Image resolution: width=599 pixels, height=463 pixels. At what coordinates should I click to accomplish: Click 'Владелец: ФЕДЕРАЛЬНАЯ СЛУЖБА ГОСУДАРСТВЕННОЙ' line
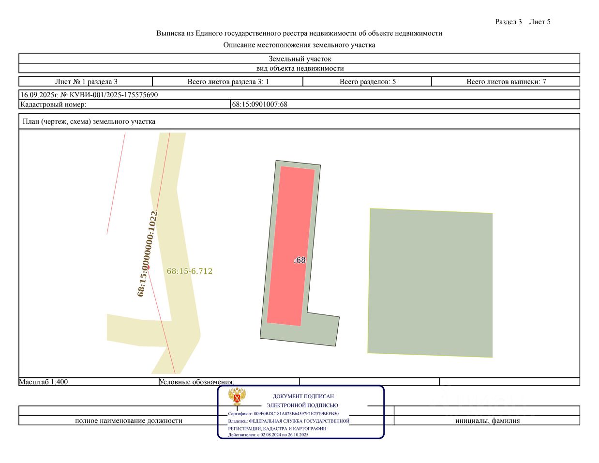[289, 421]
